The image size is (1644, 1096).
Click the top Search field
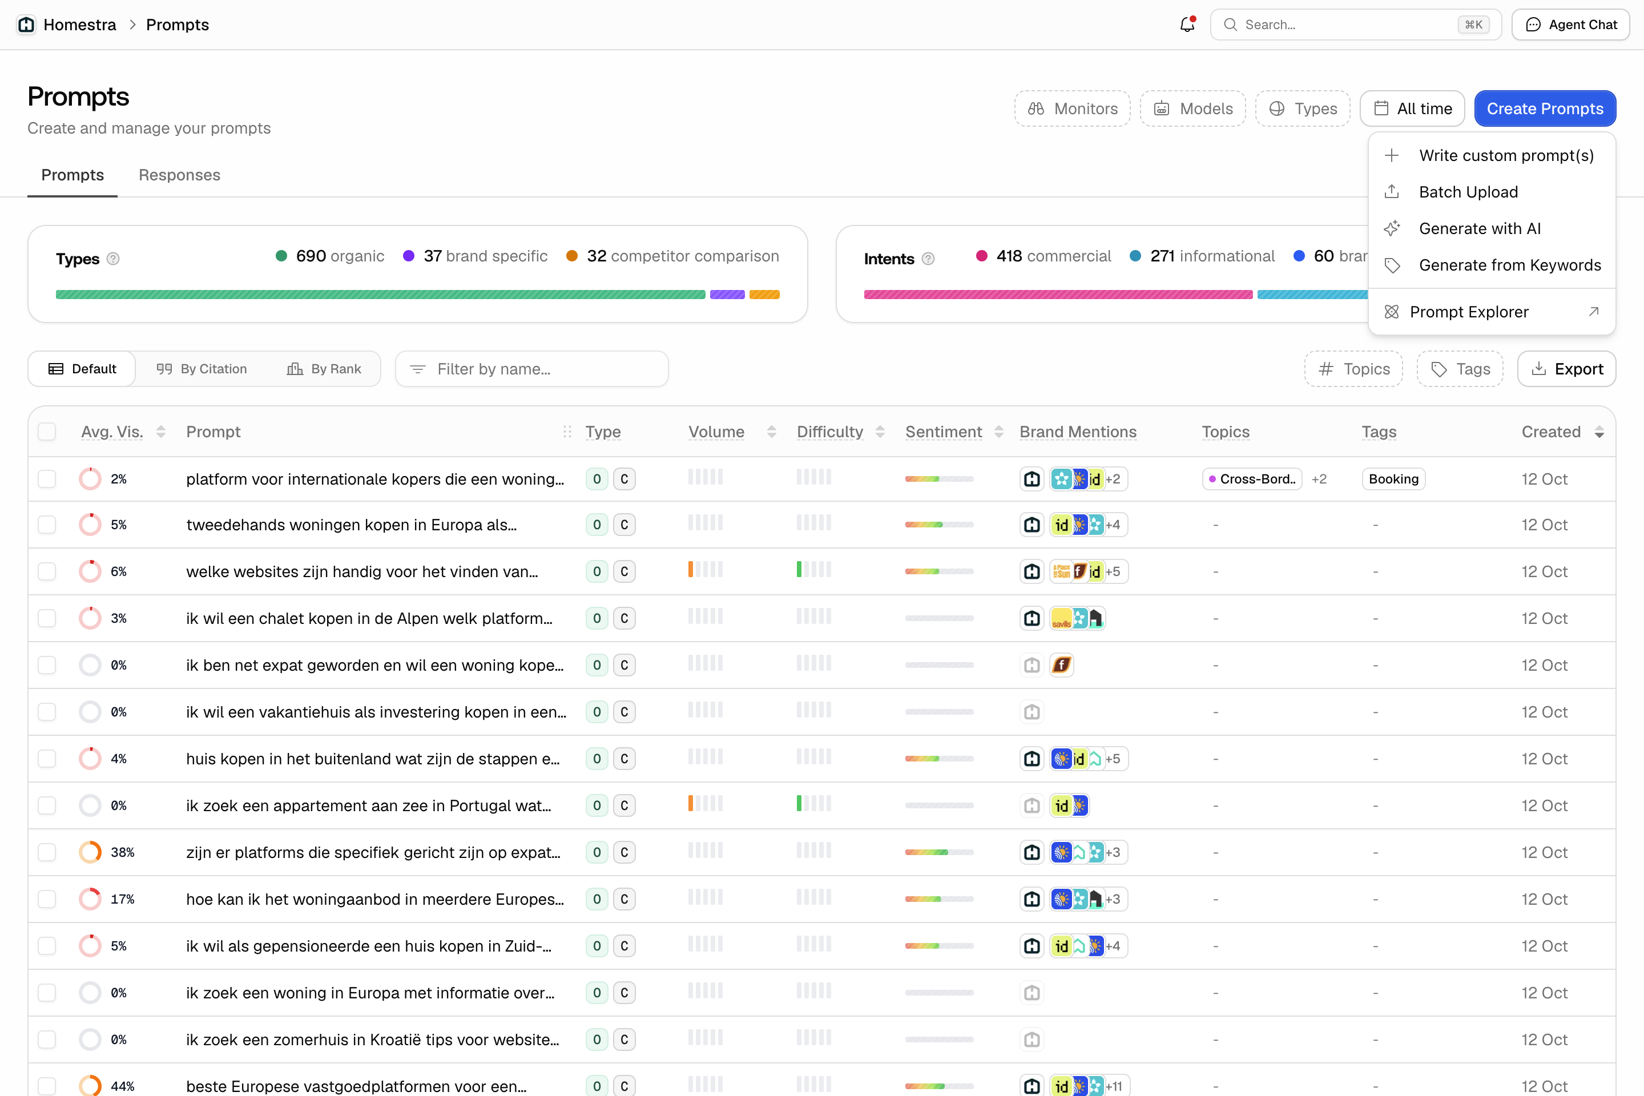tap(1355, 25)
